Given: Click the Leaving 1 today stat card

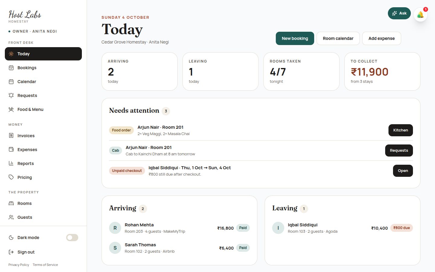Looking at the screenshot, I should 221,71.
